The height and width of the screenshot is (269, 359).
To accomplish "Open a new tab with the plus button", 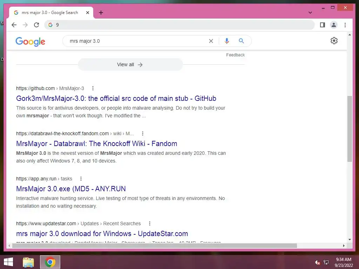I will [x=101, y=13].
